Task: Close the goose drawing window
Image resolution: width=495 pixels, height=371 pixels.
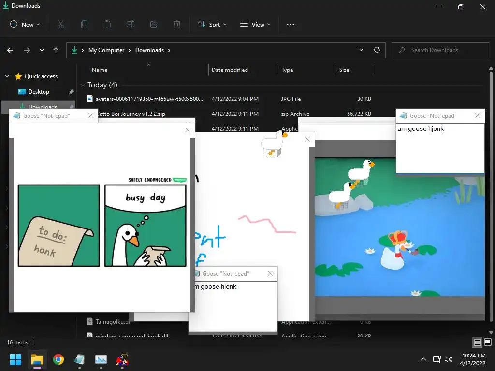Action: (307, 139)
